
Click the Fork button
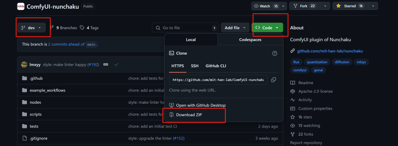[305, 6]
